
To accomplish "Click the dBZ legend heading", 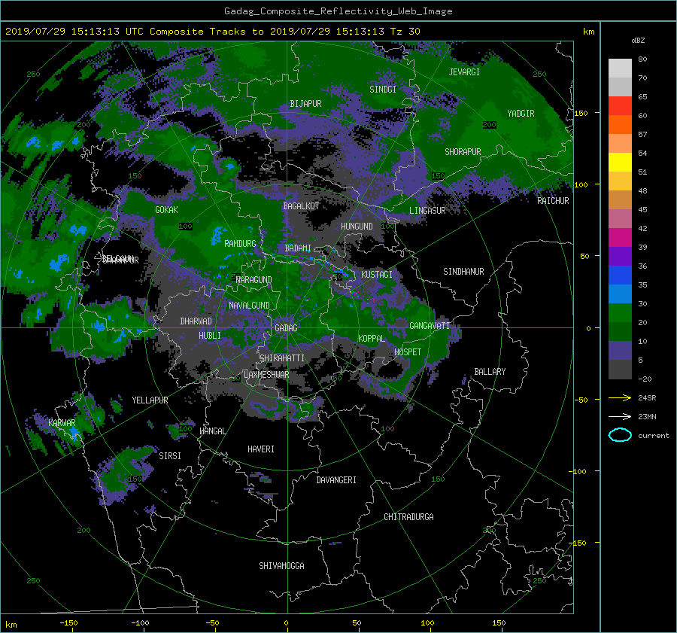I will 638,41.
